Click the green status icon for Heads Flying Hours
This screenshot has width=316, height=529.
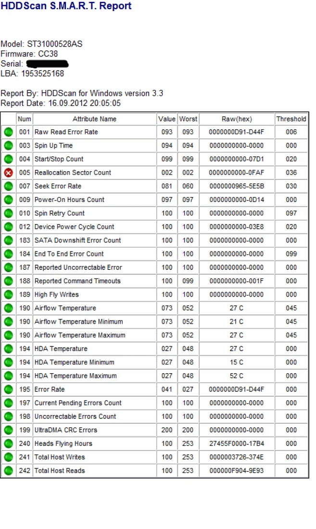tap(9, 444)
